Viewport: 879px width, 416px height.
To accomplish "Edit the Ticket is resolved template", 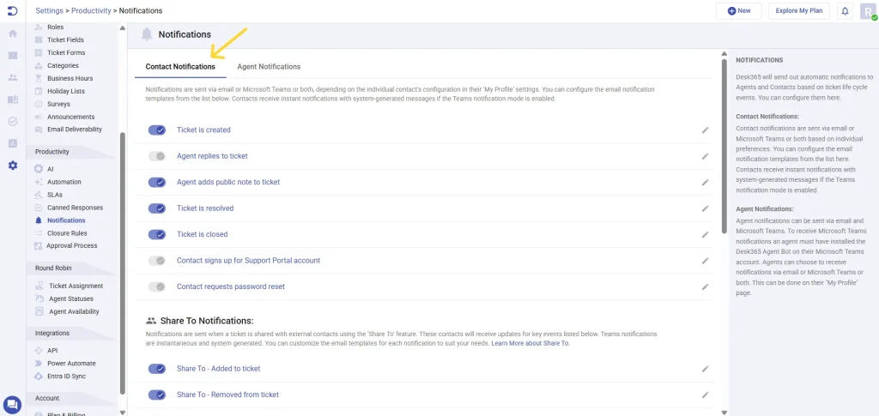I will [x=706, y=208].
